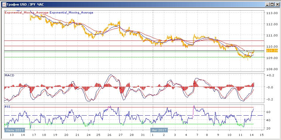Click the red Exponential_Moving_Average label
The image size is (281, 140).
click(x=26, y=13)
